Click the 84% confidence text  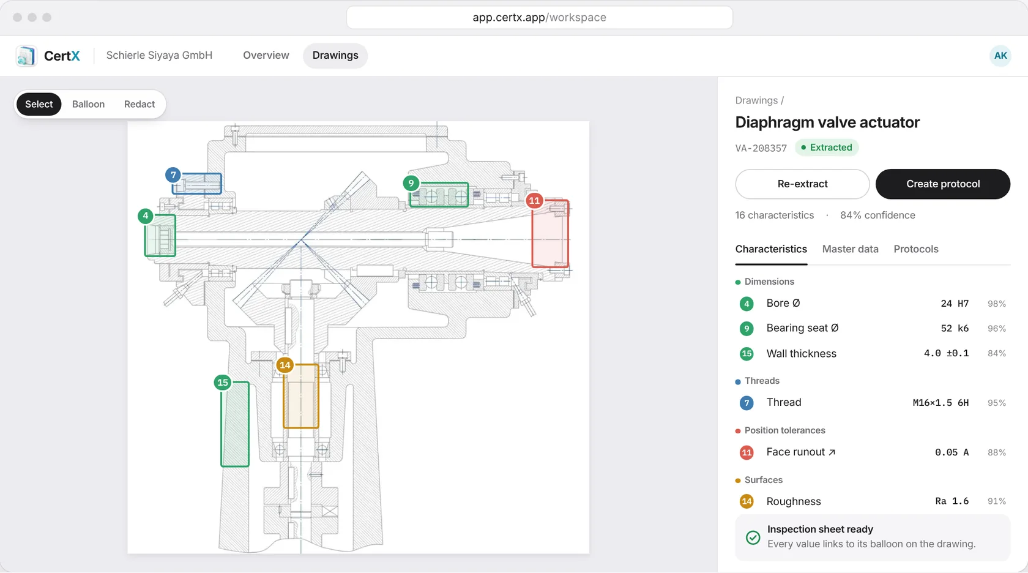click(x=877, y=215)
